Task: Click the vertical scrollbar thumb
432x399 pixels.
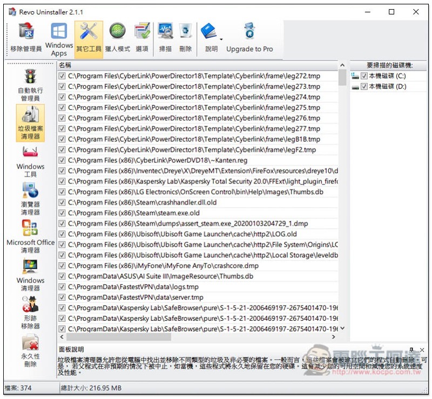Action: point(342,78)
